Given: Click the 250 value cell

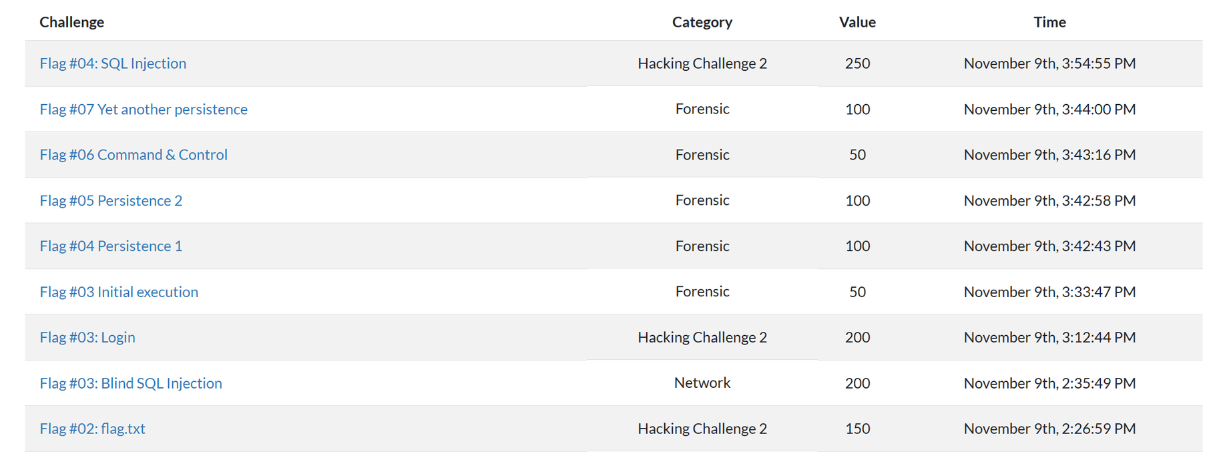Looking at the screenshot, I should pos(857,63).
